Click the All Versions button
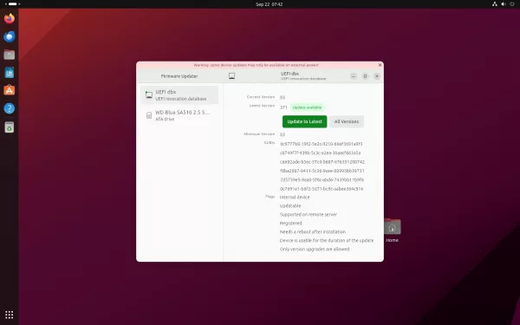This screenshot has height=325, width=520. pyautogui.click(x=346, y=121)
